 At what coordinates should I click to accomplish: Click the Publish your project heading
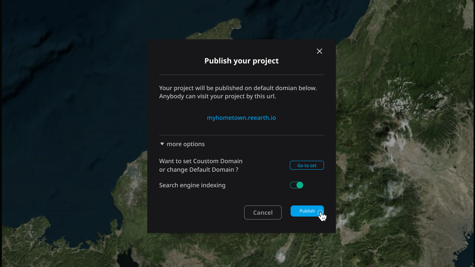pos(242,61)
